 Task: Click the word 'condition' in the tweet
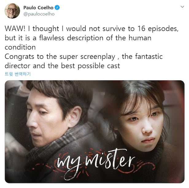click(20, 47)
